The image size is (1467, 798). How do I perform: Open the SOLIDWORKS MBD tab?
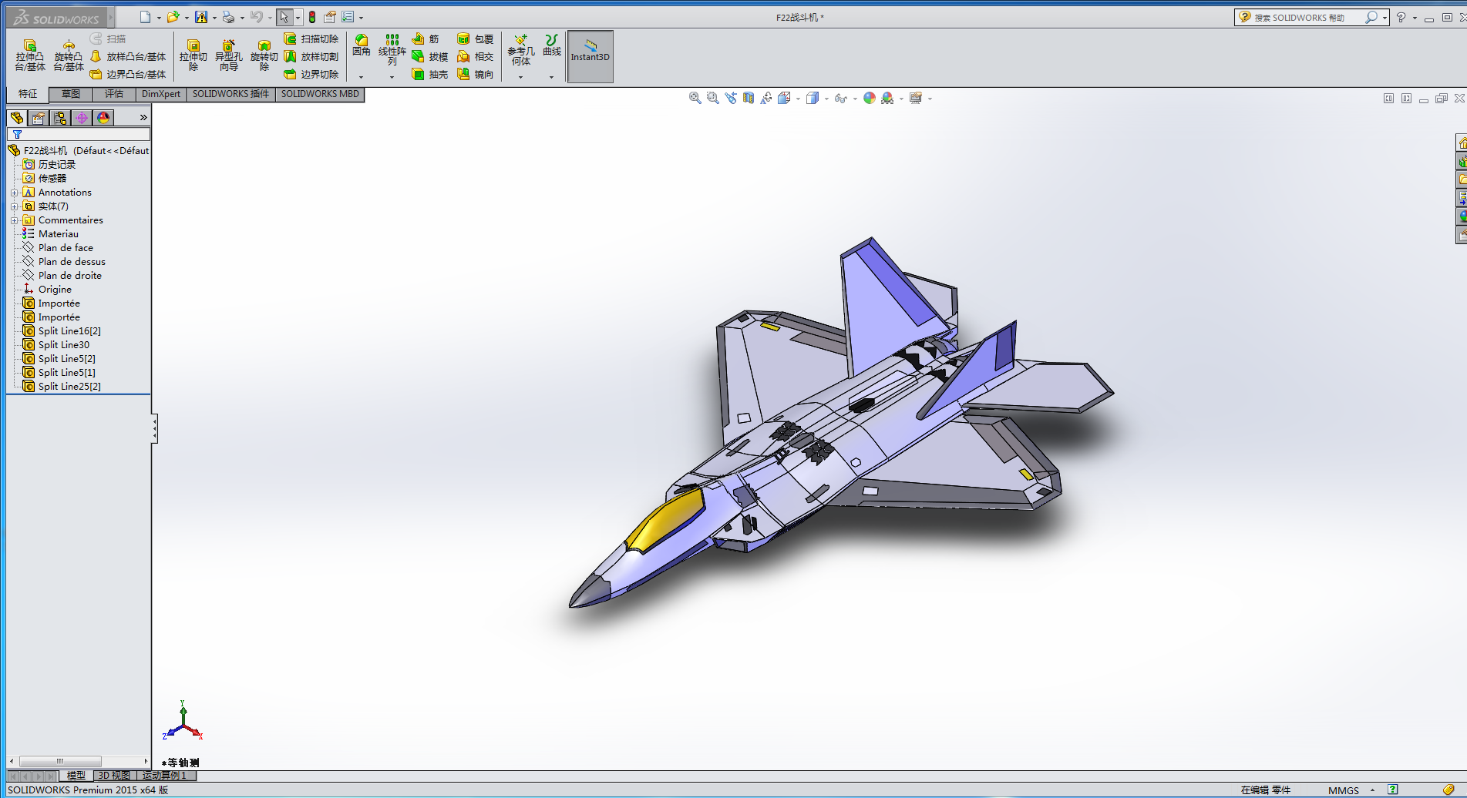(320, 94)
